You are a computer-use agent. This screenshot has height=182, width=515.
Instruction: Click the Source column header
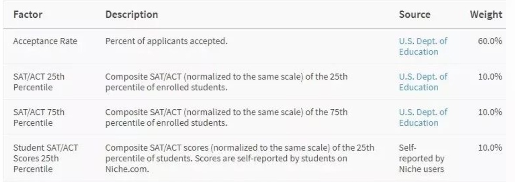pos(414,14)
